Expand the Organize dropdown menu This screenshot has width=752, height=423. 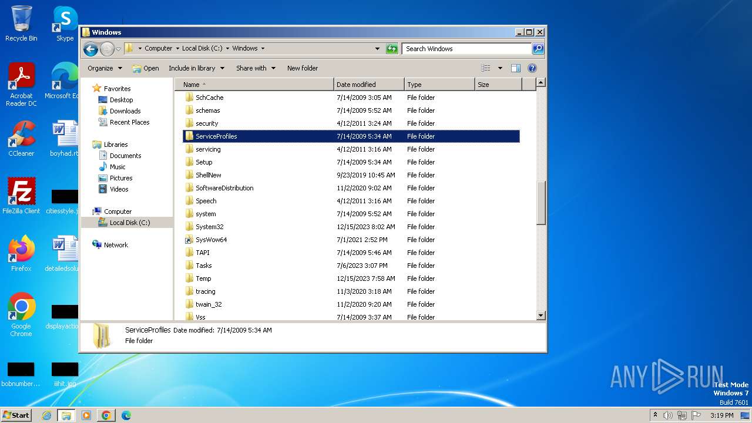click(105, 68)
